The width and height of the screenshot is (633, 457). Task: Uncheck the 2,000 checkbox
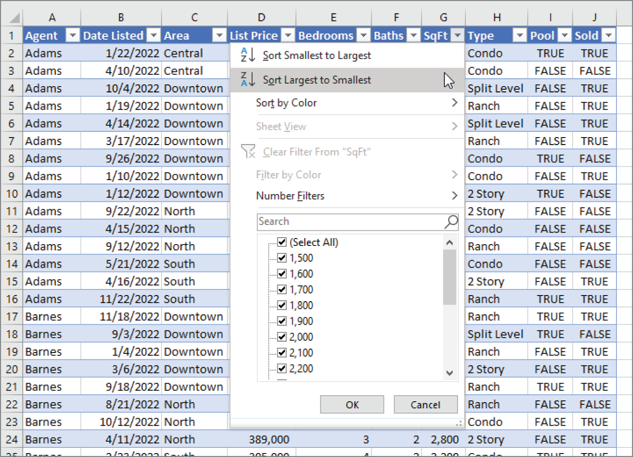click(x=282, y=337)
